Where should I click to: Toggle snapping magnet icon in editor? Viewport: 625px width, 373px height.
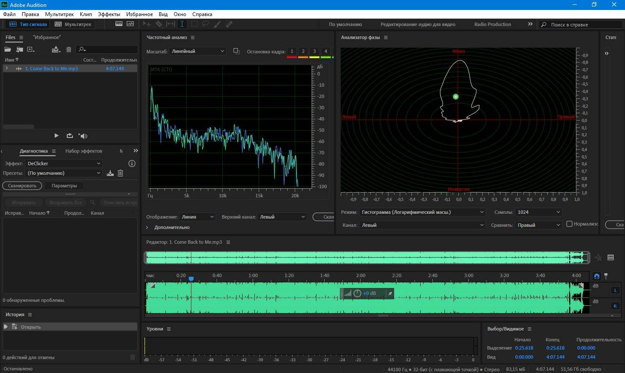click(x=597, y=276)
